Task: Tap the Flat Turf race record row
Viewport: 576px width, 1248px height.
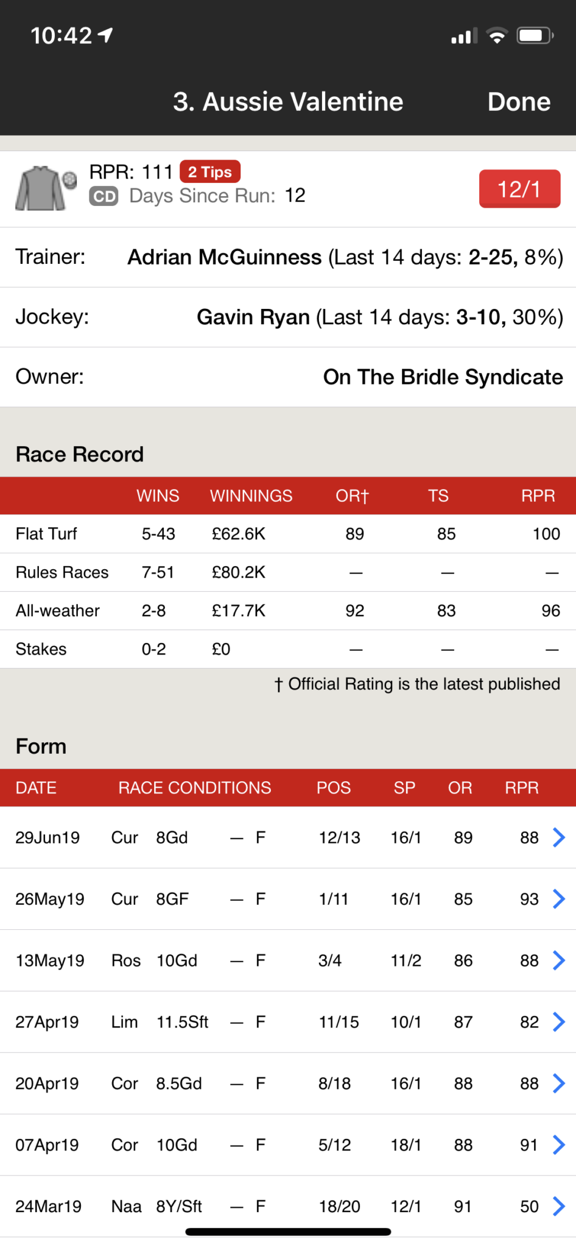Action: pos(288,534)
